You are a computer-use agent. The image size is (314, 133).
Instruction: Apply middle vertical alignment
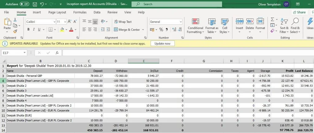(x=90, y=22)
